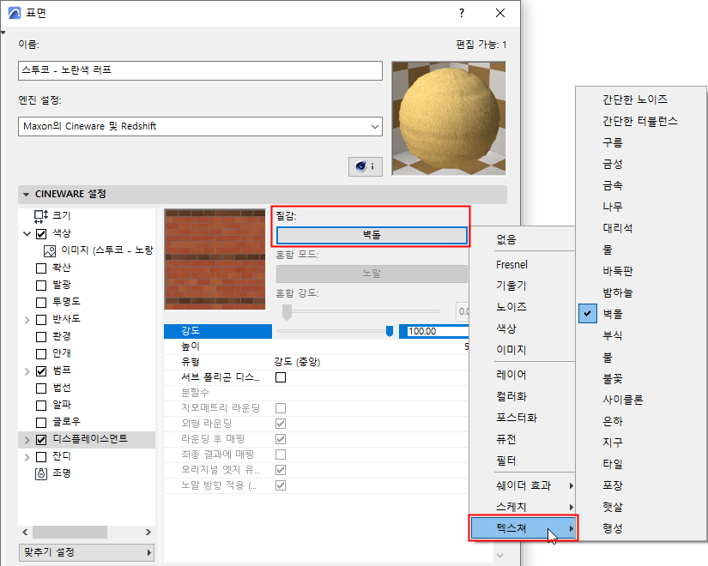Image resolution: width=708 pixels, height=566 pixels.
Task: Click the disabled 노말 blend mode button
Action: [372, 274]
